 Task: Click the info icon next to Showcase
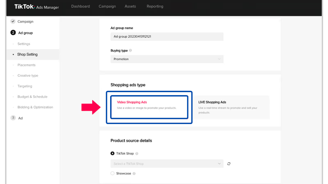pyautogui.click(x=134, y=173)
